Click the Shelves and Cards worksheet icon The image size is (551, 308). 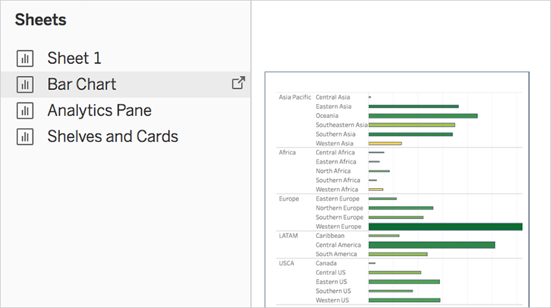coord(25,136)
